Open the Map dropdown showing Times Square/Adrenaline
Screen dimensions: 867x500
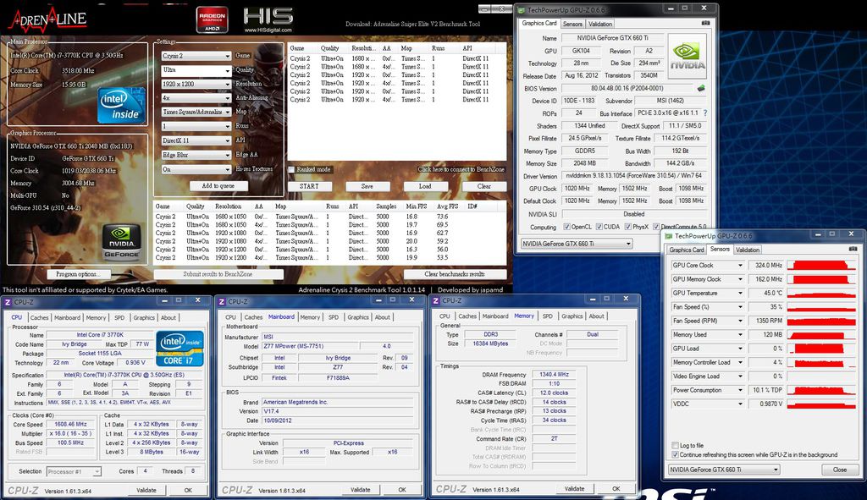(196, 113)
